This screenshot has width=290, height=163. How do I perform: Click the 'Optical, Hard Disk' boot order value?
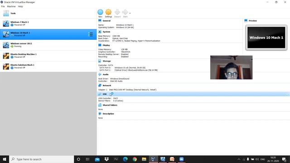[120, 38]
